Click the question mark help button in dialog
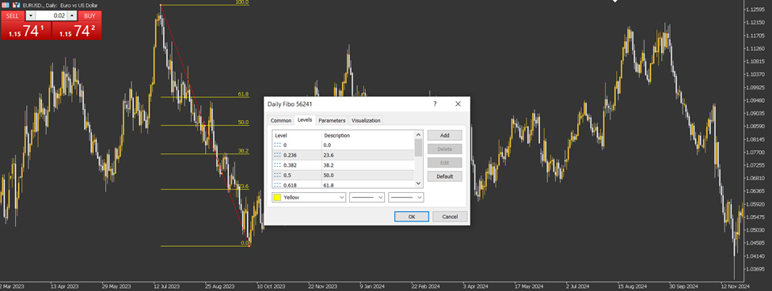This screenshot has width=772, height=291. (435, 104)
